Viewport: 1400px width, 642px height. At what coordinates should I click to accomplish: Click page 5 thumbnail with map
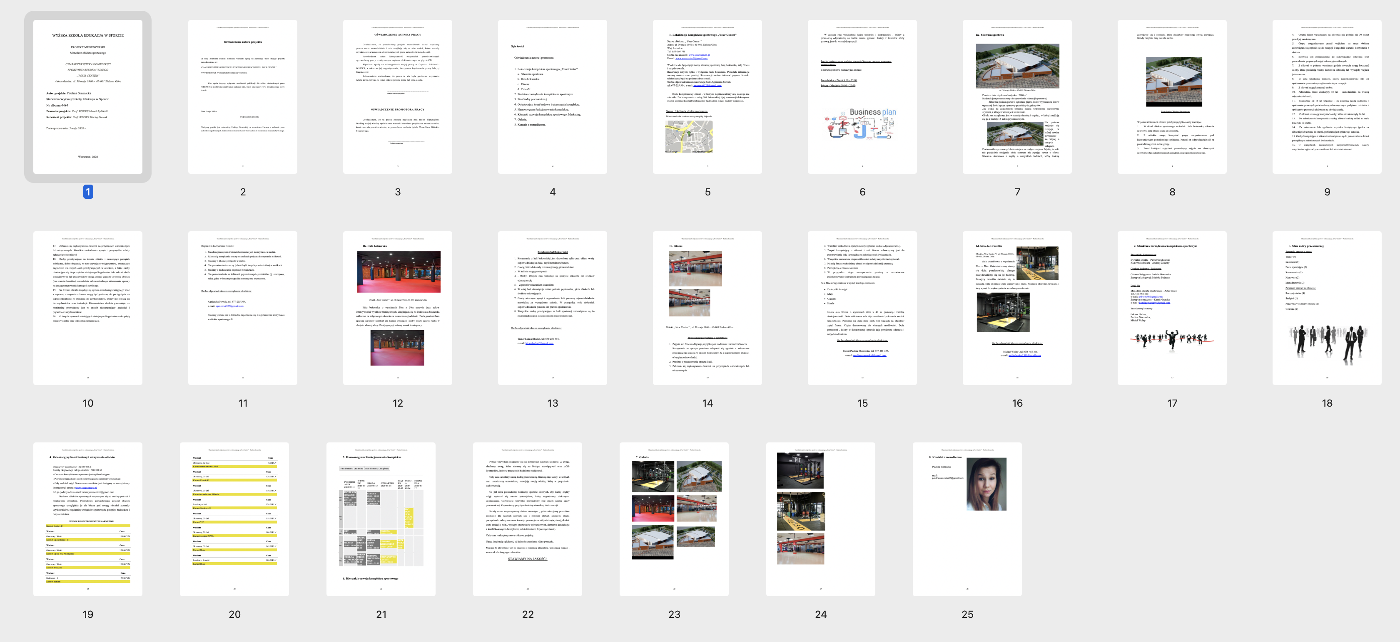click(707, 96)
